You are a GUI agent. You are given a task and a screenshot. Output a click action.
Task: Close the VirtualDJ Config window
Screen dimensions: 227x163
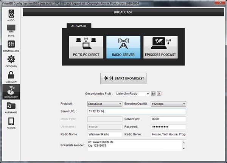click(x=220, y=3)
